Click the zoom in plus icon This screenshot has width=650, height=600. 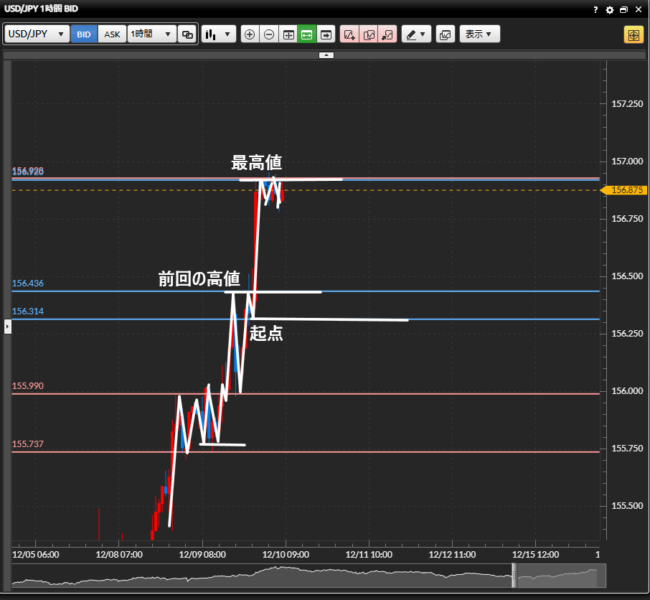pyautogui.click(x=250, y=34)
